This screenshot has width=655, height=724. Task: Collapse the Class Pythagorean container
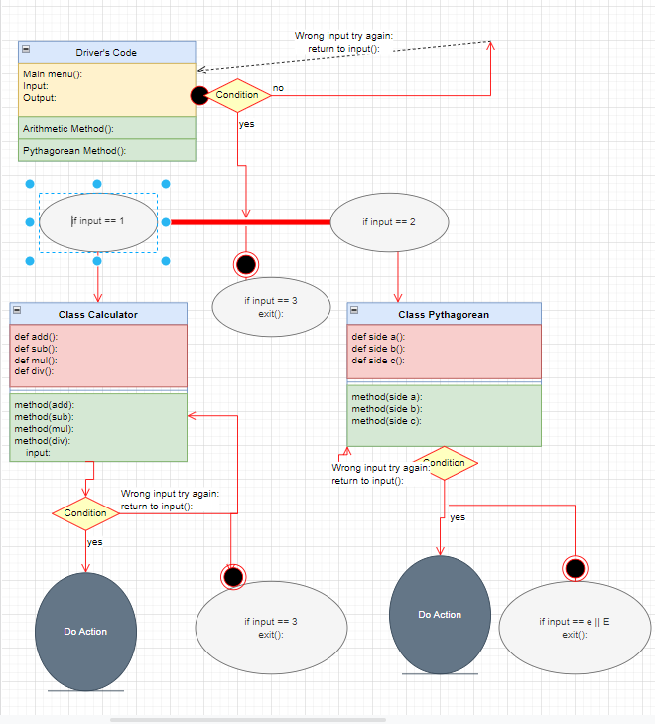pyautogui.click(x=354, y=310)
